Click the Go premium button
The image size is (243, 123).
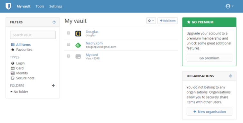(x=210, y=58)
